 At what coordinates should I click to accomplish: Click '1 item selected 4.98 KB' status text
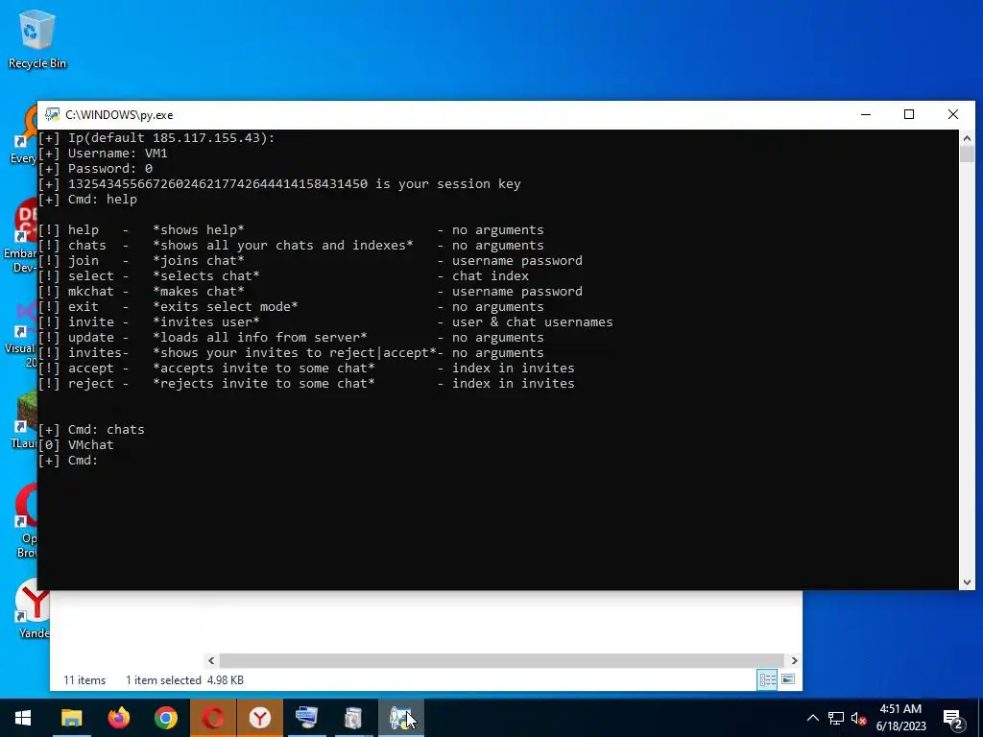point(184,680)
